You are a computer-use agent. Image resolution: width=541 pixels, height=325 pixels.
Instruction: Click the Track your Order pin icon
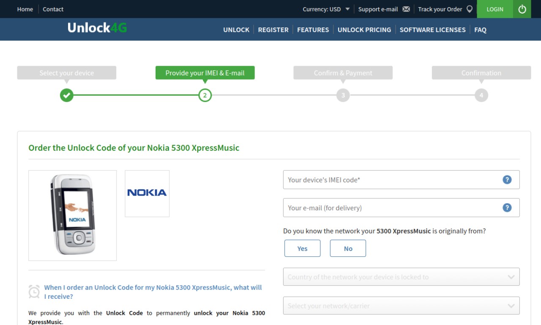click(x=470, y=9)
